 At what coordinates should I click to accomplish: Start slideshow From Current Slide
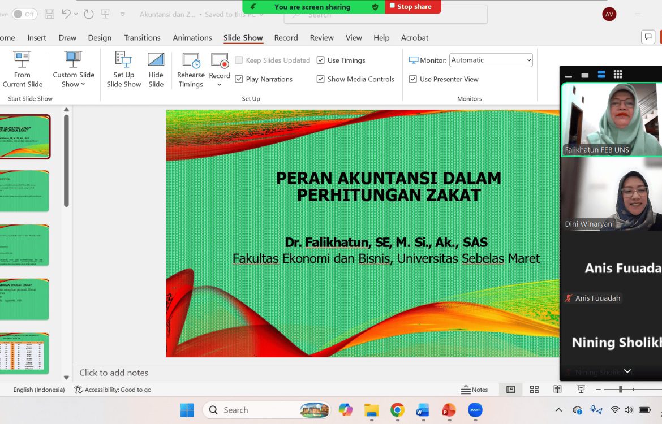point(23,70)
